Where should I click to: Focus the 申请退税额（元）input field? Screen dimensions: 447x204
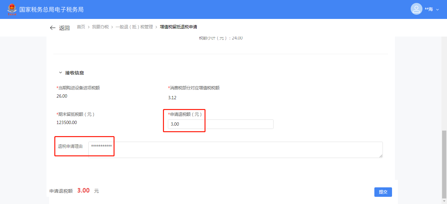(x=221, y=124)
